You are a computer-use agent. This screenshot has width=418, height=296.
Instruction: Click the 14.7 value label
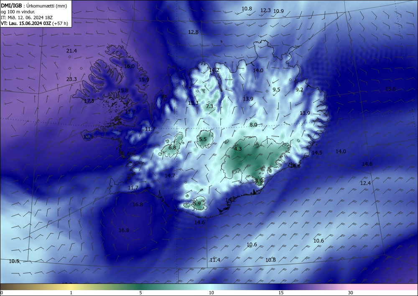(x=170, y=175)
